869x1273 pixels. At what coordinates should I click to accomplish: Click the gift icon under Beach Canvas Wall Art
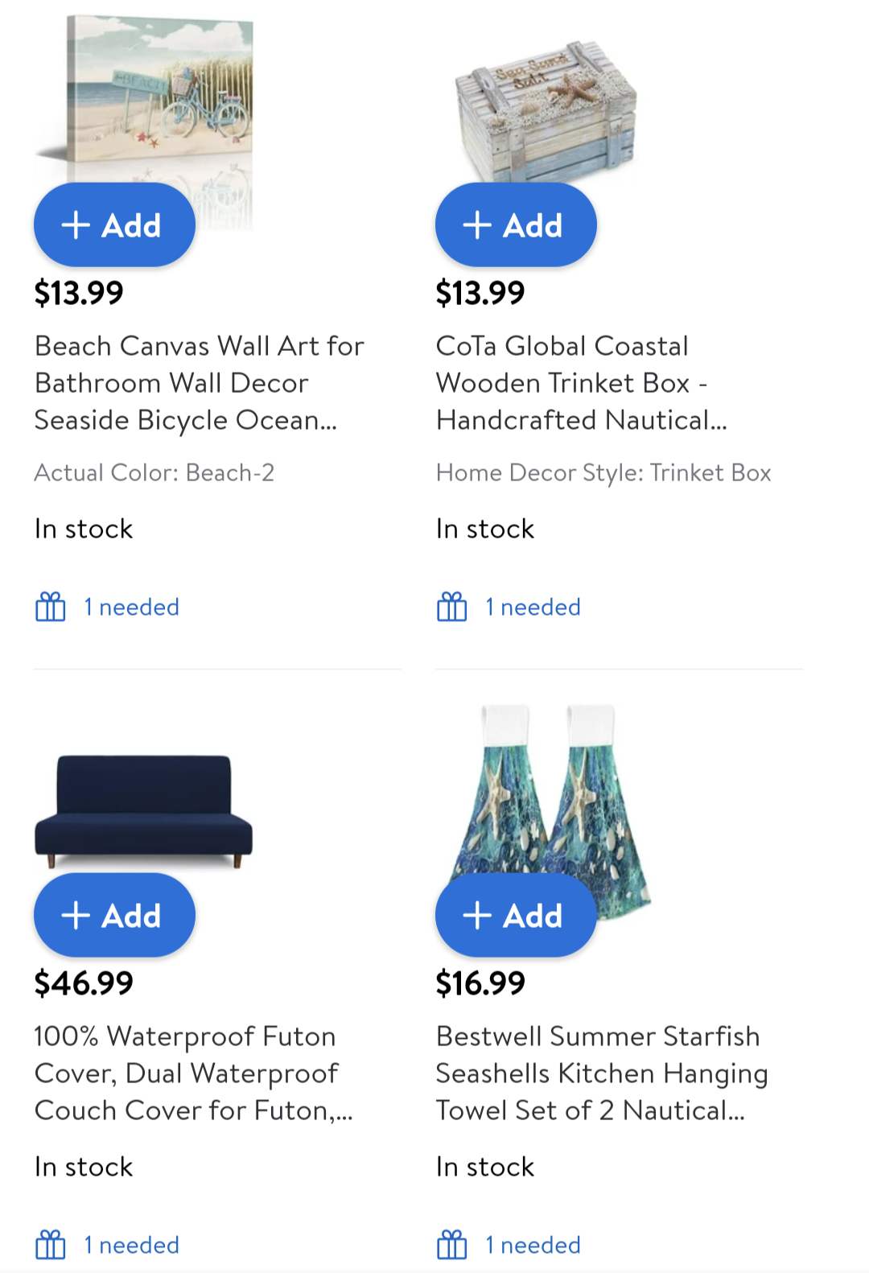(x=50, y=607)
